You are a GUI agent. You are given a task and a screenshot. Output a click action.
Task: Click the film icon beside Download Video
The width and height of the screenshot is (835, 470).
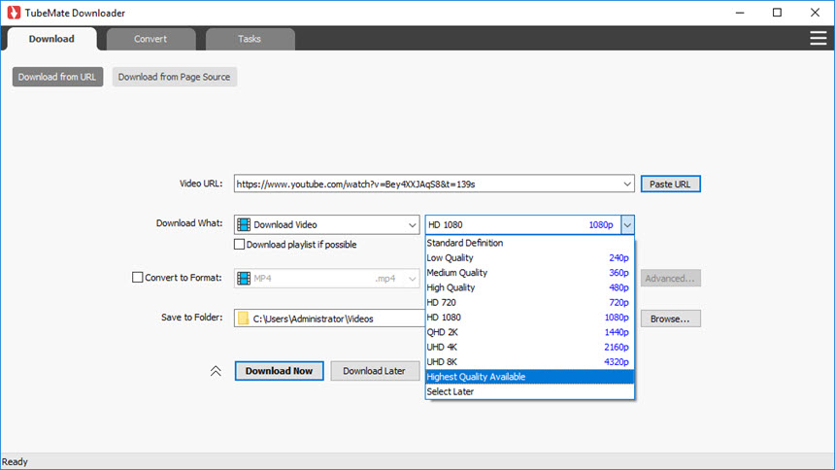(x=244, y=224)
